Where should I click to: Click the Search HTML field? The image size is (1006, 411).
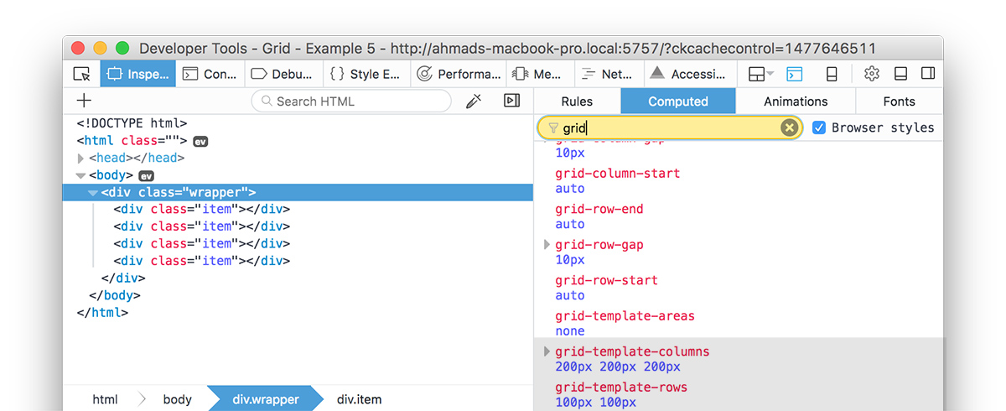coord(352,101)
